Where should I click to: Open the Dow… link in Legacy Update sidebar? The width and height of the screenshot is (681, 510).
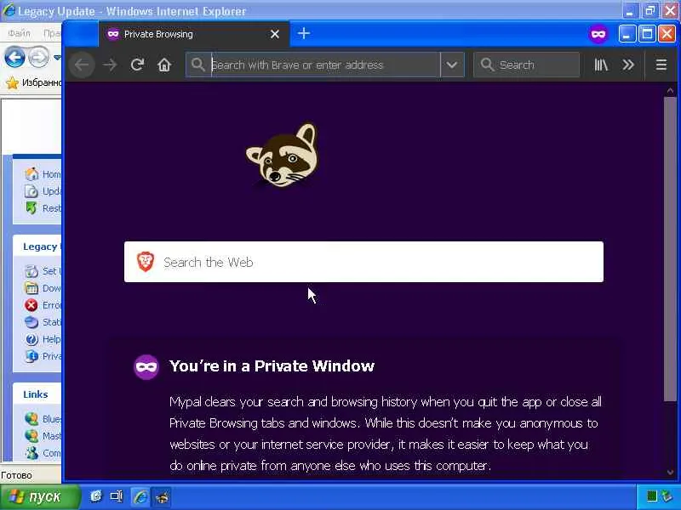43,288
